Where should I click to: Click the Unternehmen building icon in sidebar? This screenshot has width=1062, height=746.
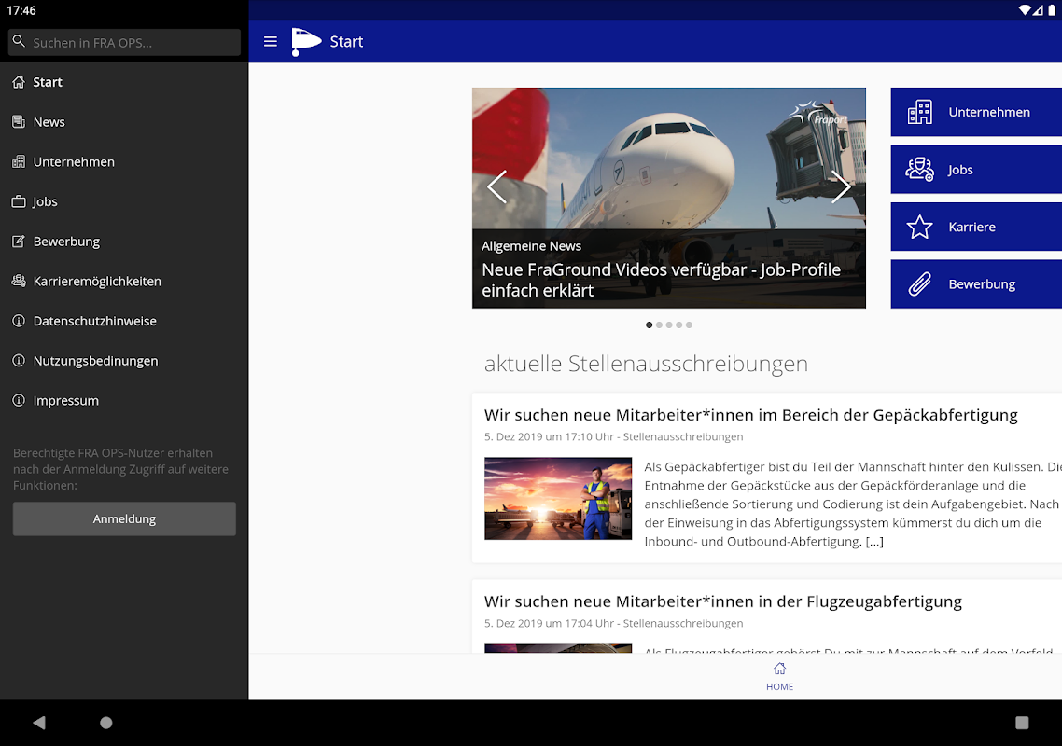[19, 162]
